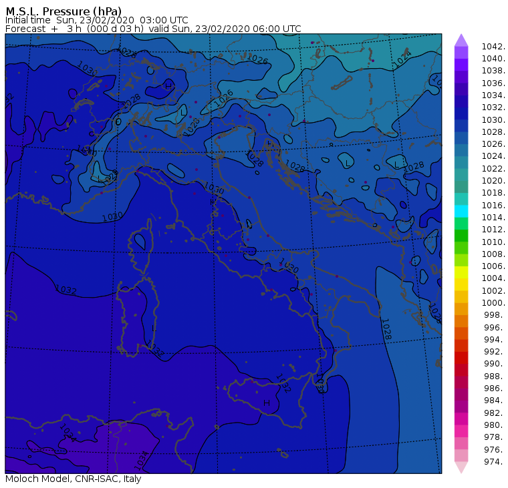This screenshot has width=508, height=488.
Task: Pick the orange swatch between 996 and 998
Action: click(x=461, y=321)
